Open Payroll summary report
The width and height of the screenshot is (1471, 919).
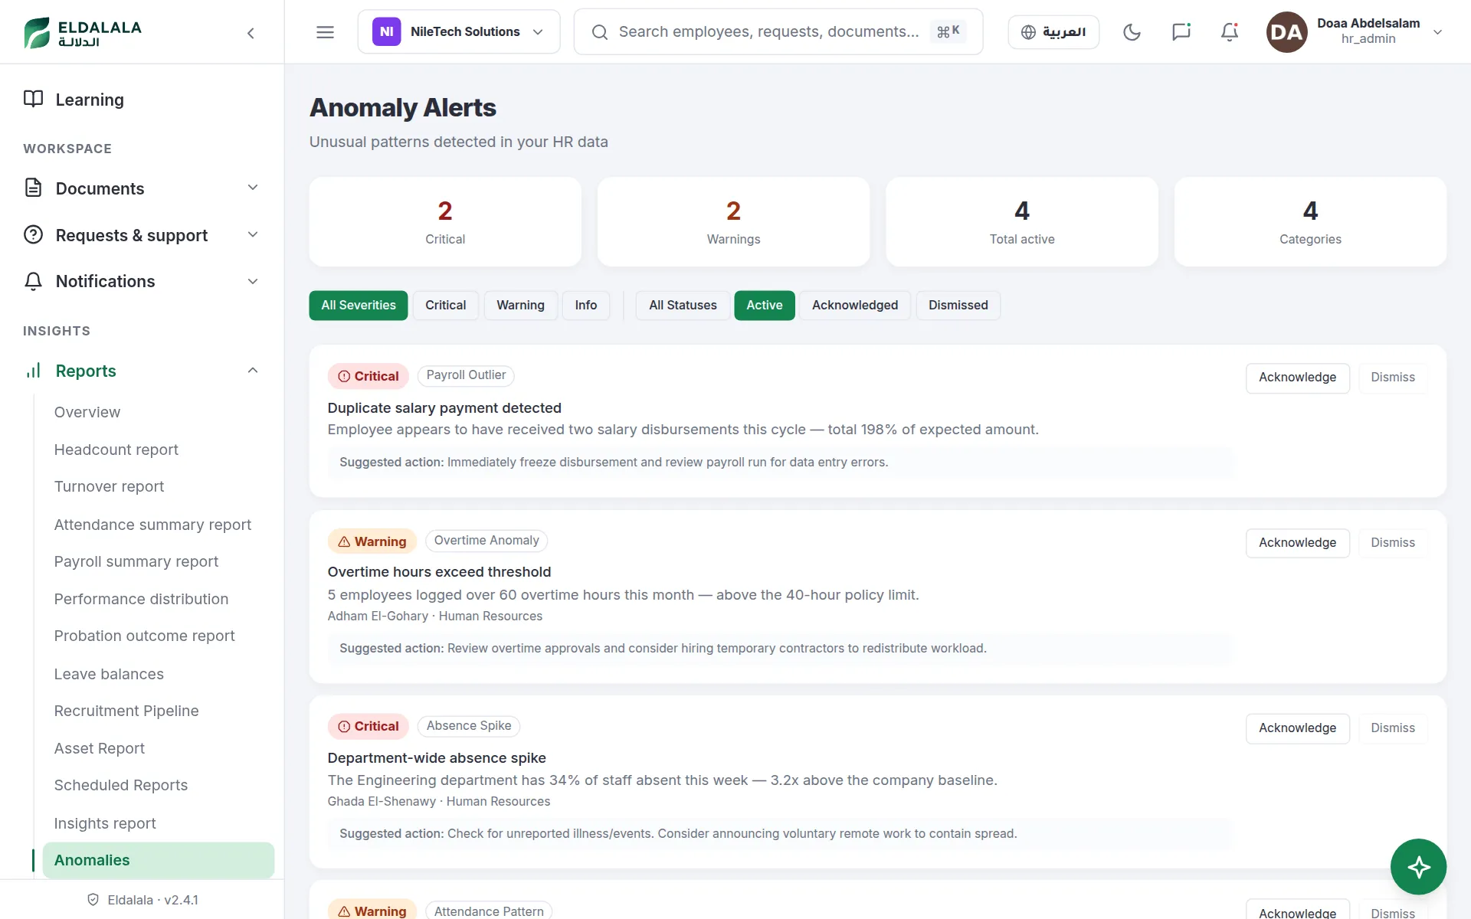(136, 561)
